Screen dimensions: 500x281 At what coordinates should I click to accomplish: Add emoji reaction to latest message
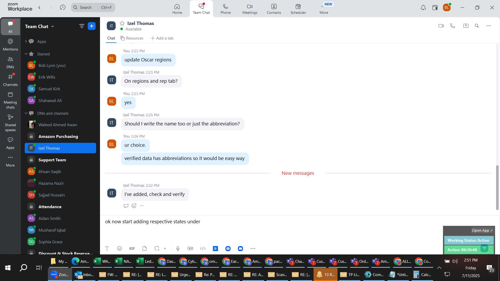click(134, 206)
